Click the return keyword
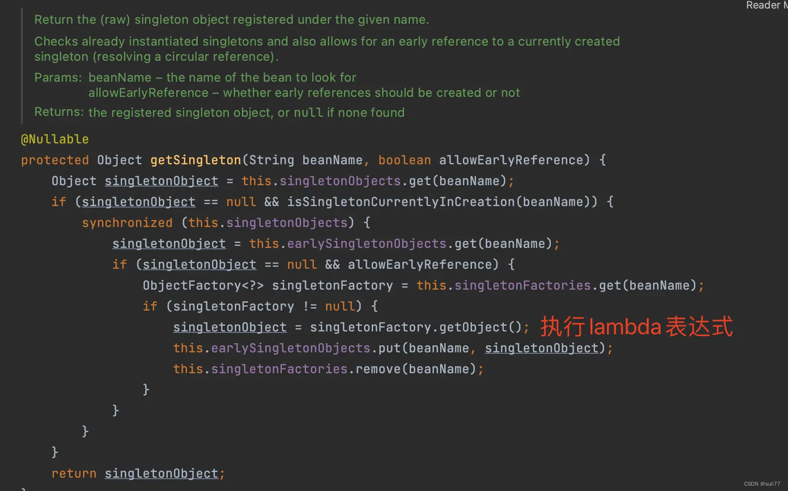788x491 pixels. (74, 473)
